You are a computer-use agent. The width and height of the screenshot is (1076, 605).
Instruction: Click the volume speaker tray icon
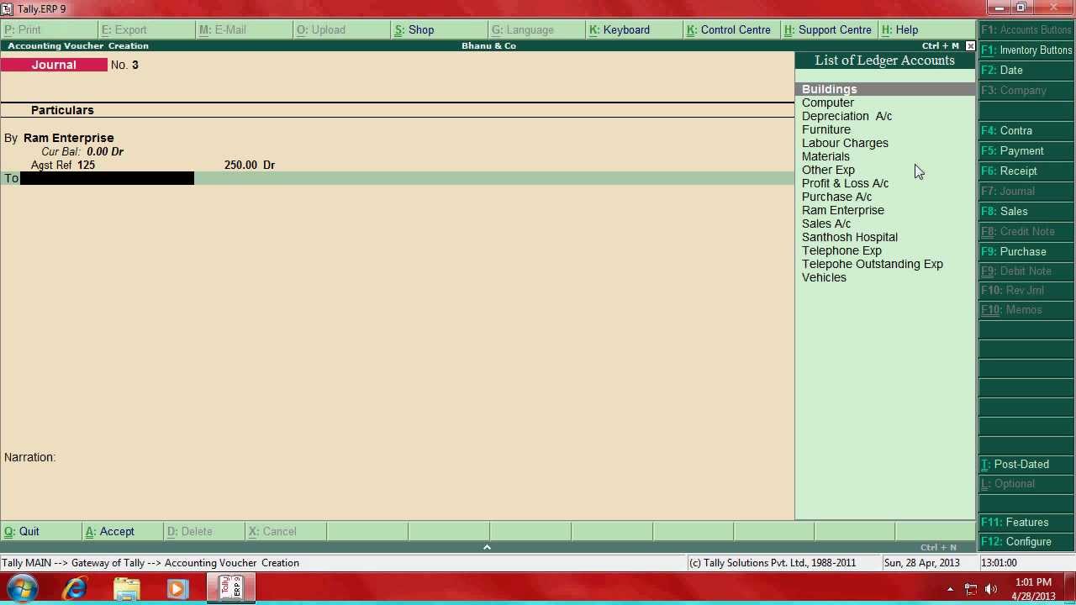990,589
